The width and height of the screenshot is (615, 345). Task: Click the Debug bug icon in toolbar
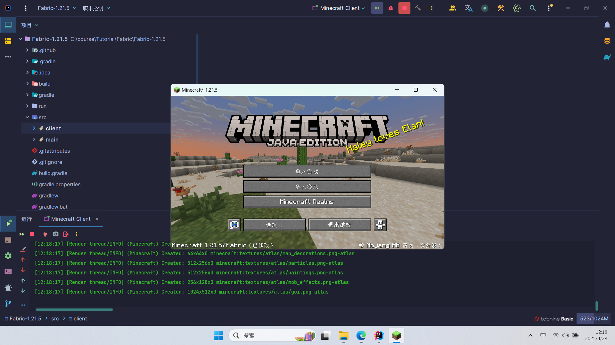(x=390, y=8)
